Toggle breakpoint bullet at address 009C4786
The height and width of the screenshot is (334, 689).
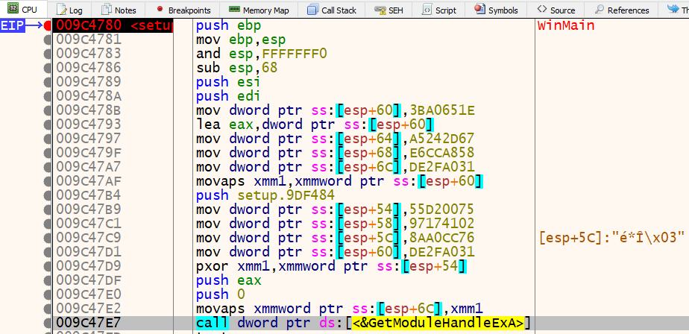point(48,68)
